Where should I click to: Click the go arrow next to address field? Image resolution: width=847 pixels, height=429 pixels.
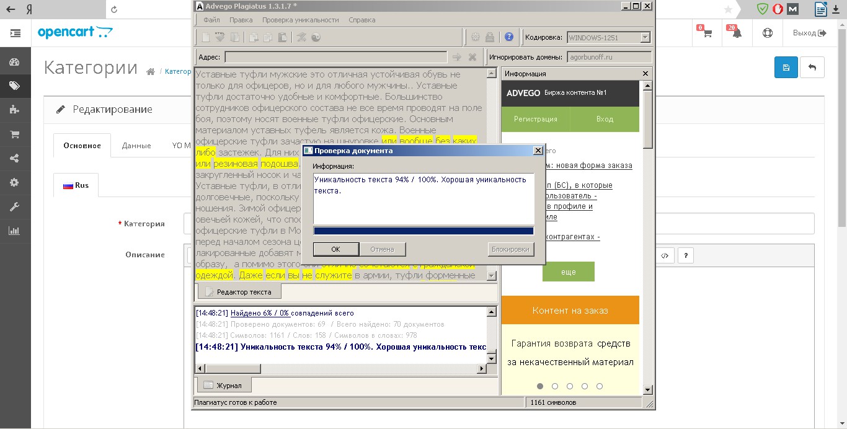pos(457,57)
